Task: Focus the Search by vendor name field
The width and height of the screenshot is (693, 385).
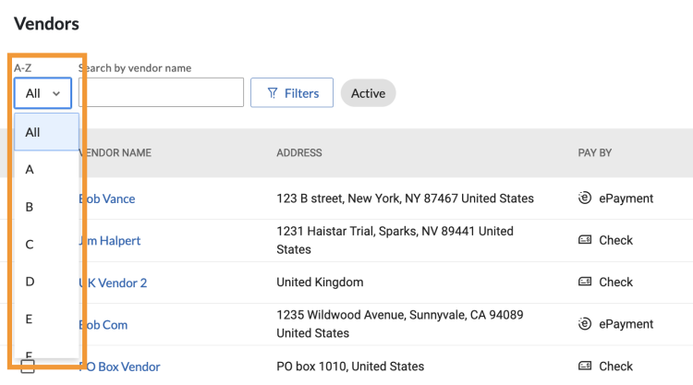Action: click(x=161, y=92)
